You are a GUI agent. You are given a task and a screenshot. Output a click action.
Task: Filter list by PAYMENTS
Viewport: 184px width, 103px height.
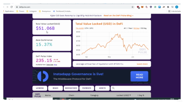pos(87,88)
